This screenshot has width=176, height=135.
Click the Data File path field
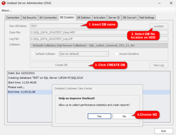click(99, 32)
